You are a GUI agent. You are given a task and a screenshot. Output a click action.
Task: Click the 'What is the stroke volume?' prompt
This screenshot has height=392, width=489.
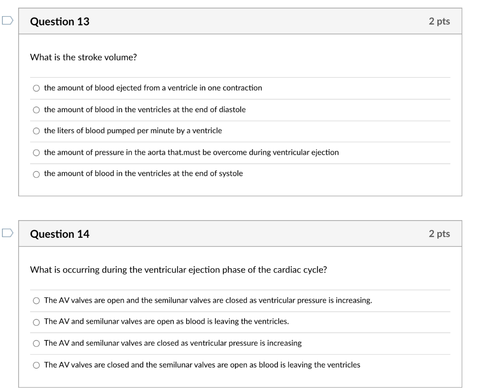pos(83,57)
